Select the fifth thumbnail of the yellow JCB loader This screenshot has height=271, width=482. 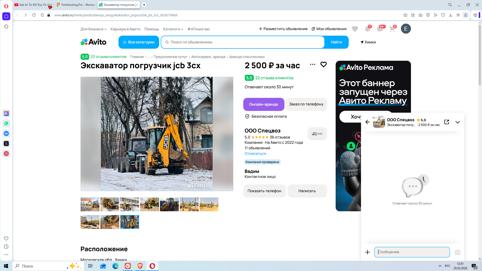(169, 204)
